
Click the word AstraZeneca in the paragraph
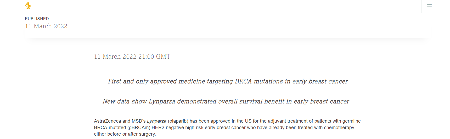108,121
